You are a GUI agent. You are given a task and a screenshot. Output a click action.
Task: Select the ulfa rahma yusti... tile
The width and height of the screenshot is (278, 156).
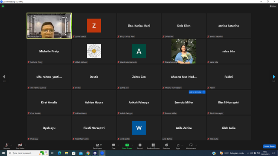tap(49, 77)
